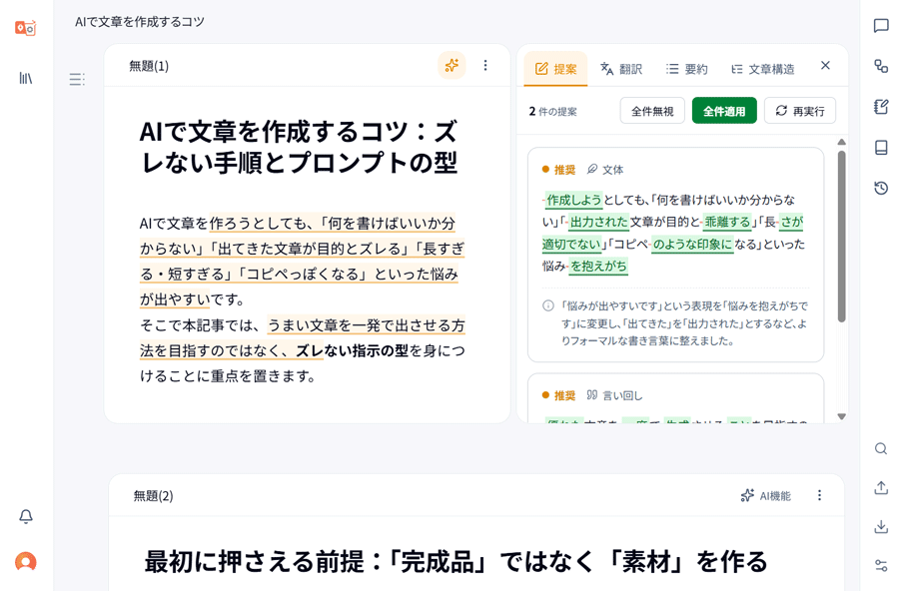This screenshot has width=899, height=591.
Task: Open the library icon in left sidebar
Action: pyautogui.click(x=26, y=78)
